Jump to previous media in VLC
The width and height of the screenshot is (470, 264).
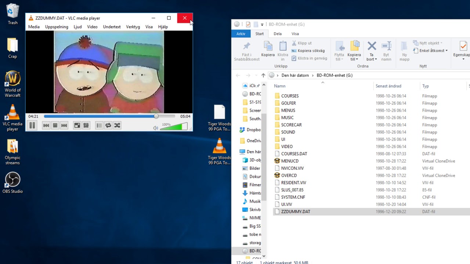46,125
